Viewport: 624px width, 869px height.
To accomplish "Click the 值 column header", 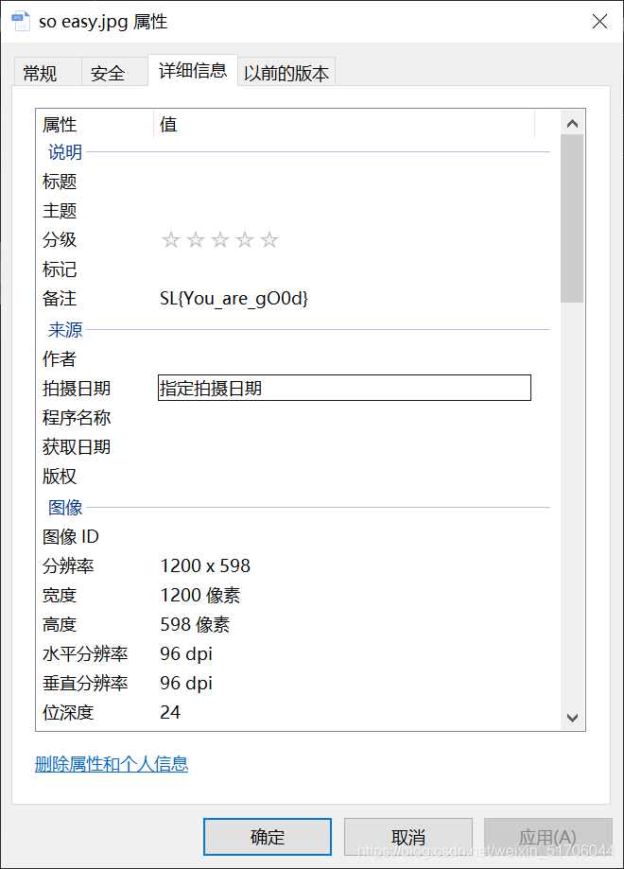I will pos(344,124).
